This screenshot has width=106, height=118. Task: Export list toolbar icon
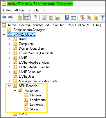click(58, 18)
